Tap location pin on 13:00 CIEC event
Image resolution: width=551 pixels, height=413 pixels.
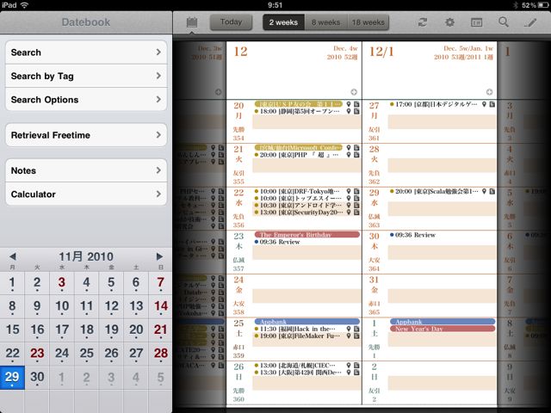349,366
